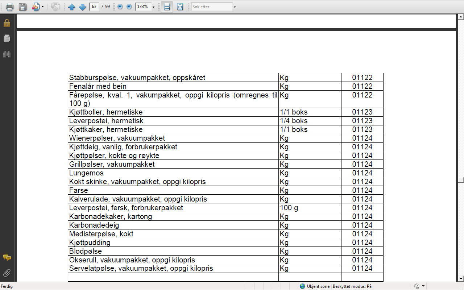Click the 'Karbonadedeig' cell

[x=173, y=225]
